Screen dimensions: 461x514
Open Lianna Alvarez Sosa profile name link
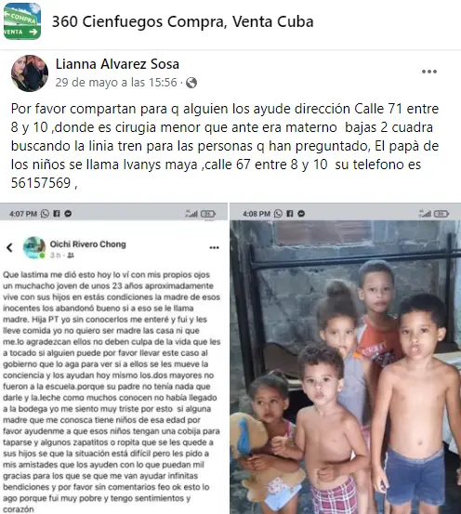(117, 64)
